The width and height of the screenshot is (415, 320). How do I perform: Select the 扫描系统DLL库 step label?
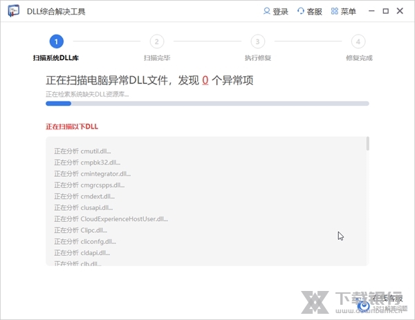(x=56, y=58)
